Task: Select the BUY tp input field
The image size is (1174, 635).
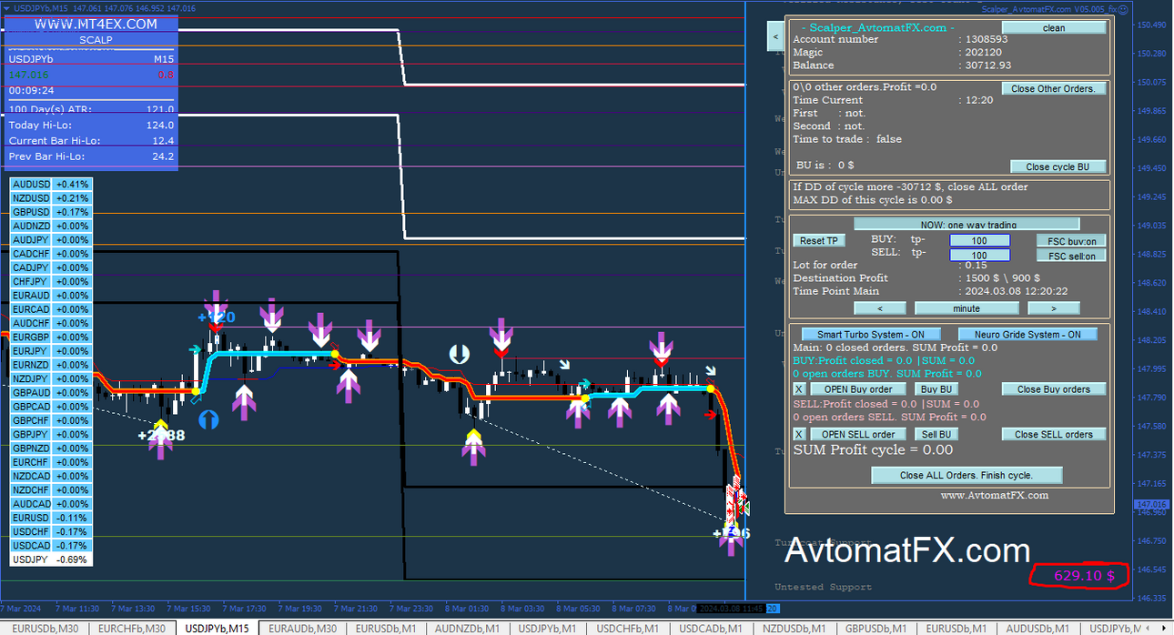Action: (x=979, y=241)
